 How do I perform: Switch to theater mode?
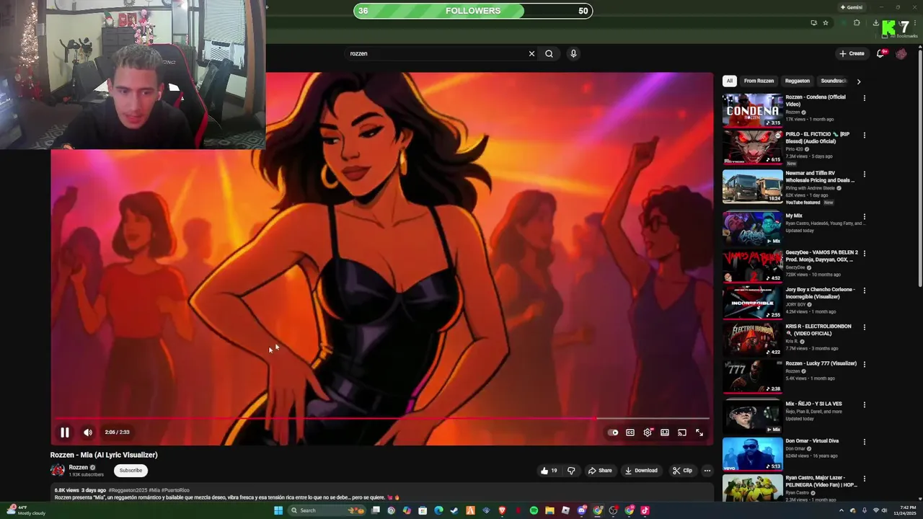click(665, 432)
